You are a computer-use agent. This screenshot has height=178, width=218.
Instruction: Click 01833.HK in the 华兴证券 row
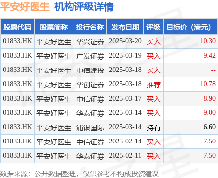pyautogui.click(x=17, y=41)
